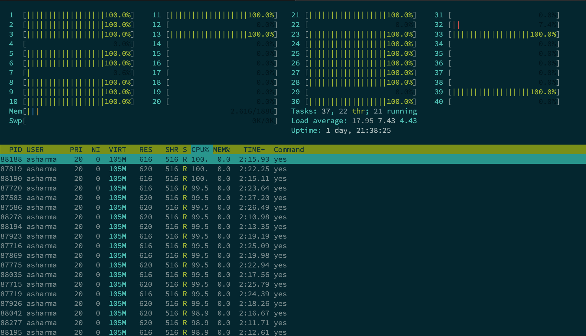Select process row with PID 87719

pyautogui.click(x=293, y=294)
